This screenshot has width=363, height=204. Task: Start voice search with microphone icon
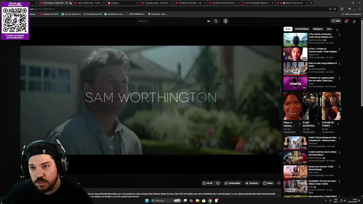(225, 21)
